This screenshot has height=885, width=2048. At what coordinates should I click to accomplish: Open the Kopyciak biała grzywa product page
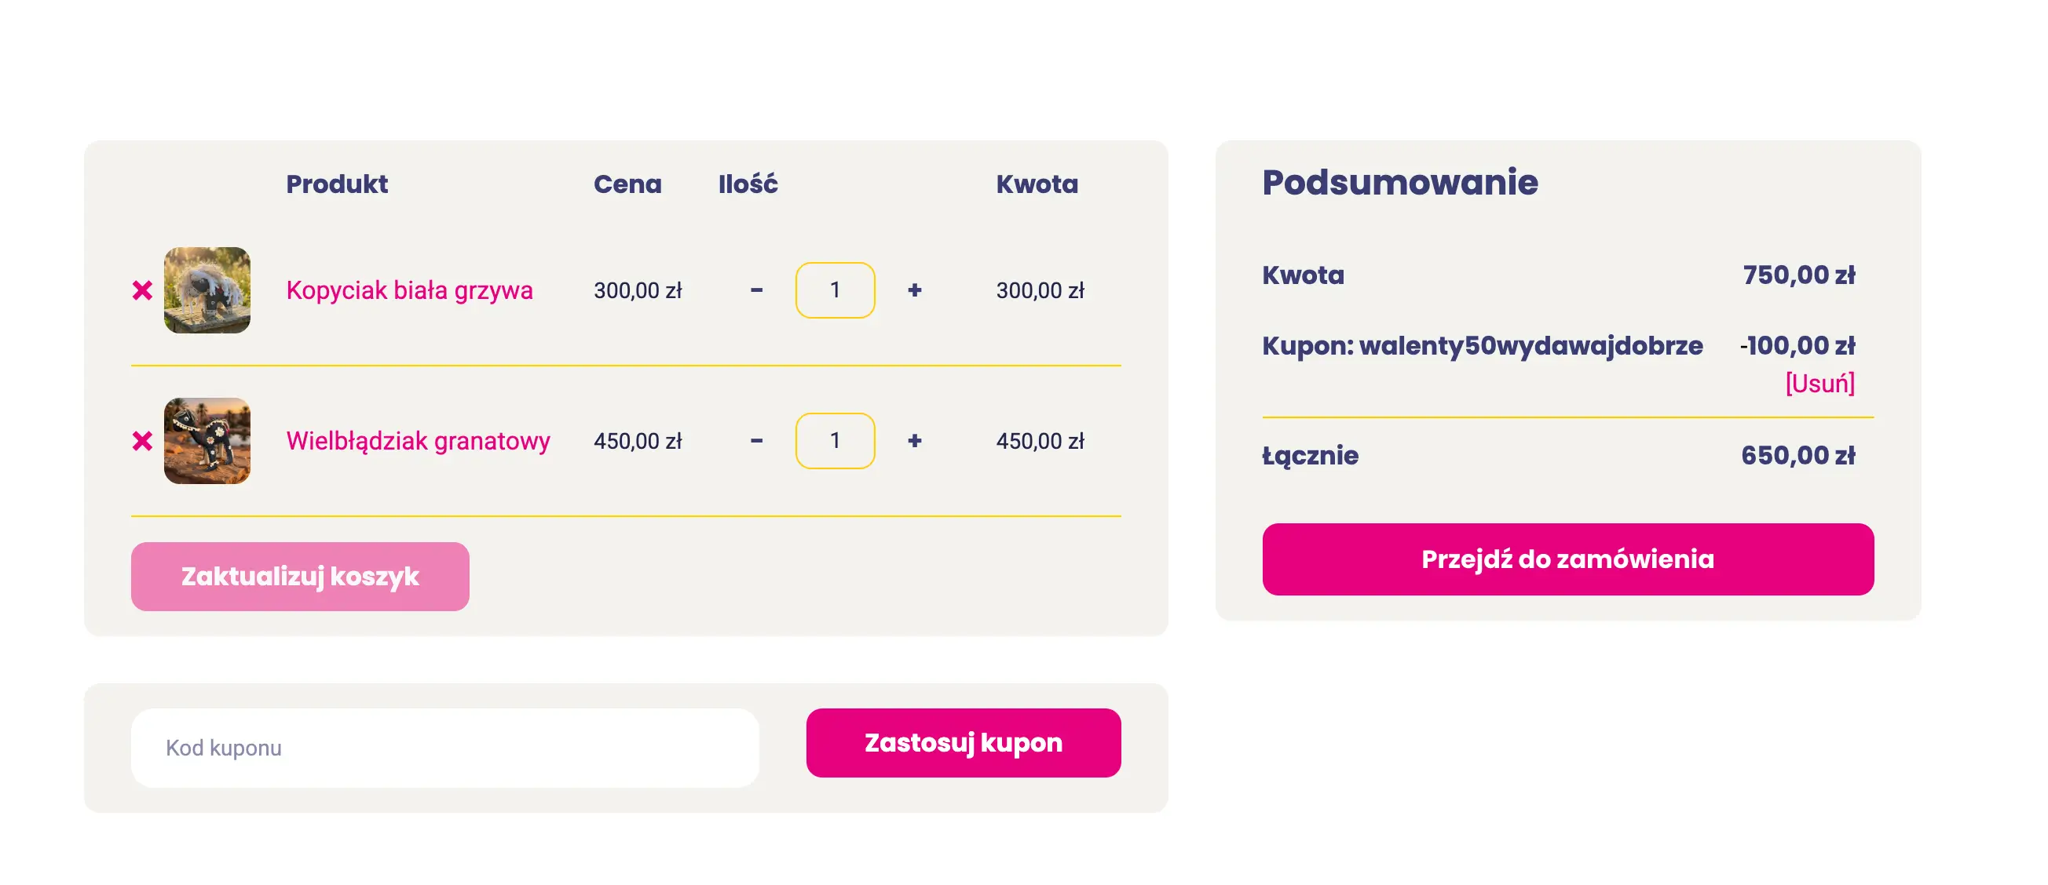click(x=410, y=290)
